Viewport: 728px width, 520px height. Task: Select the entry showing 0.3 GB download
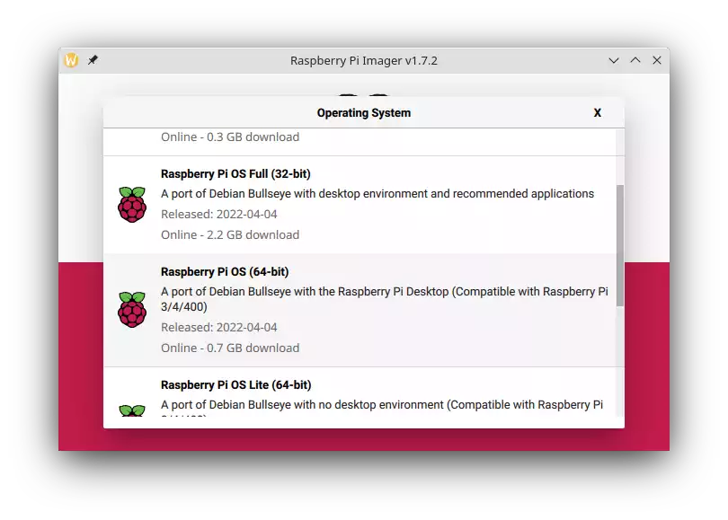tap(230, 137)
